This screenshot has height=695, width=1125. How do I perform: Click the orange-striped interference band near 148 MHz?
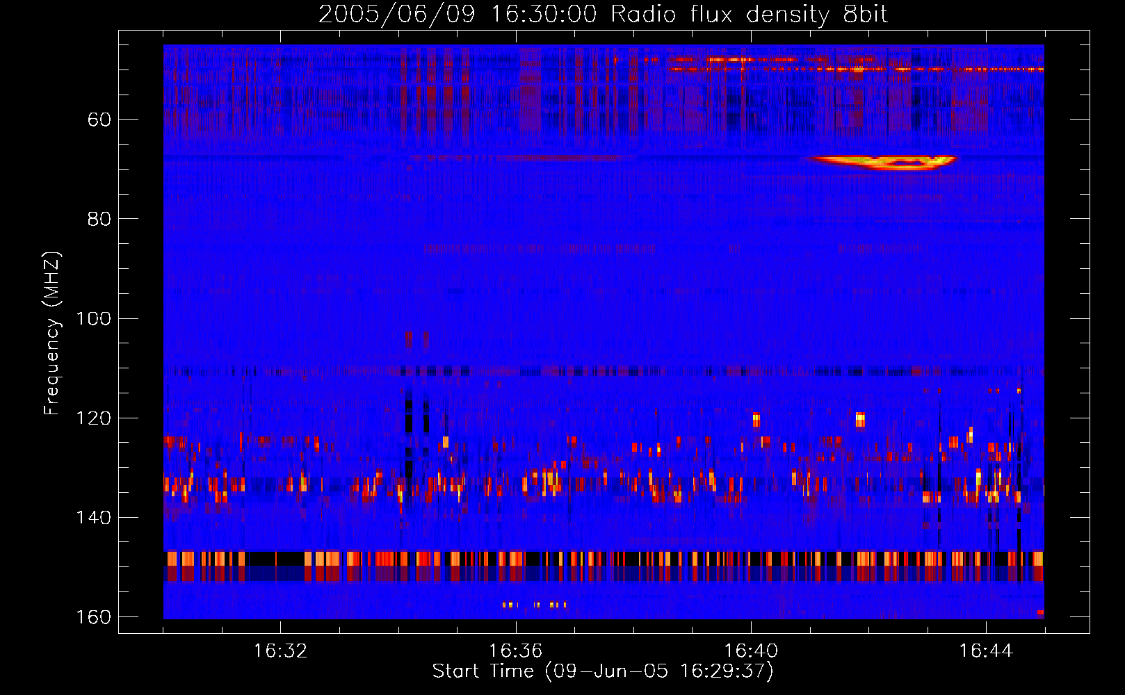604,559
